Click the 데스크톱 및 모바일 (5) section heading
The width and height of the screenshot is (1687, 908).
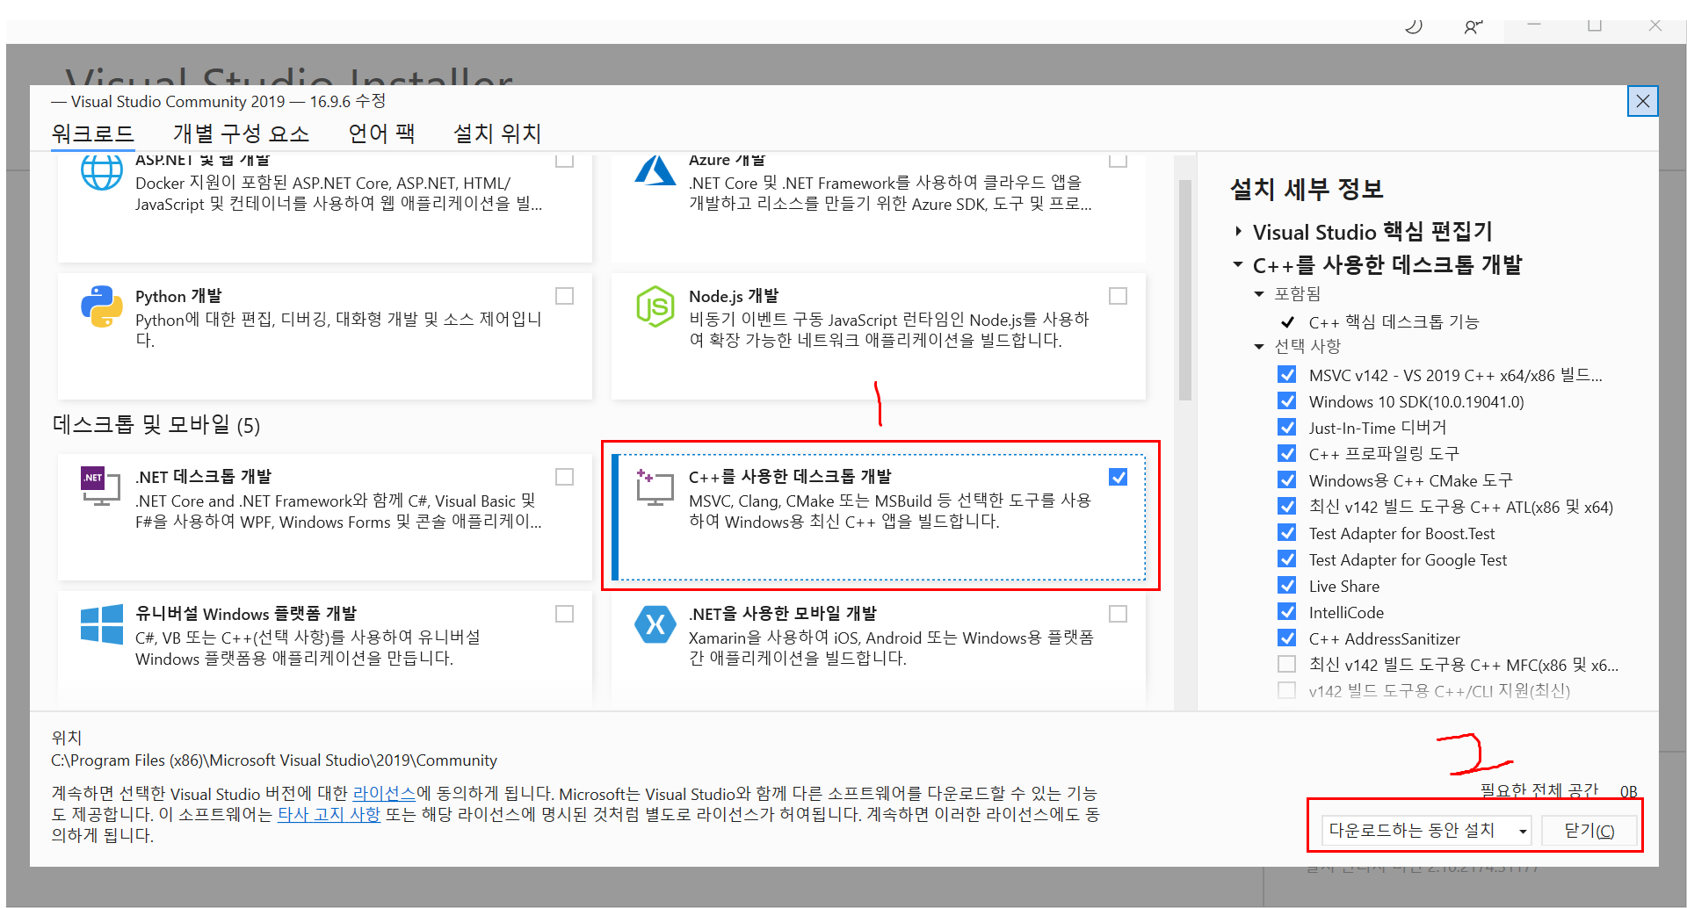coord(156,426)
